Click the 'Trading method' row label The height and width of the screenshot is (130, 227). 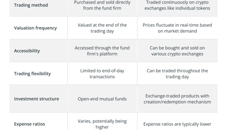(x=31, y=5)
